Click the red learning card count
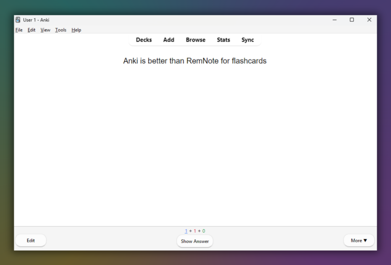This screenshot has width=391, height=265. [x=194, y=231]
